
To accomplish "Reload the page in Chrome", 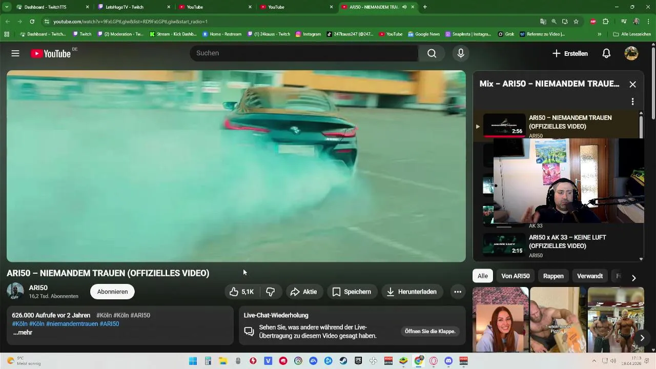I will [x=32, y=22].
